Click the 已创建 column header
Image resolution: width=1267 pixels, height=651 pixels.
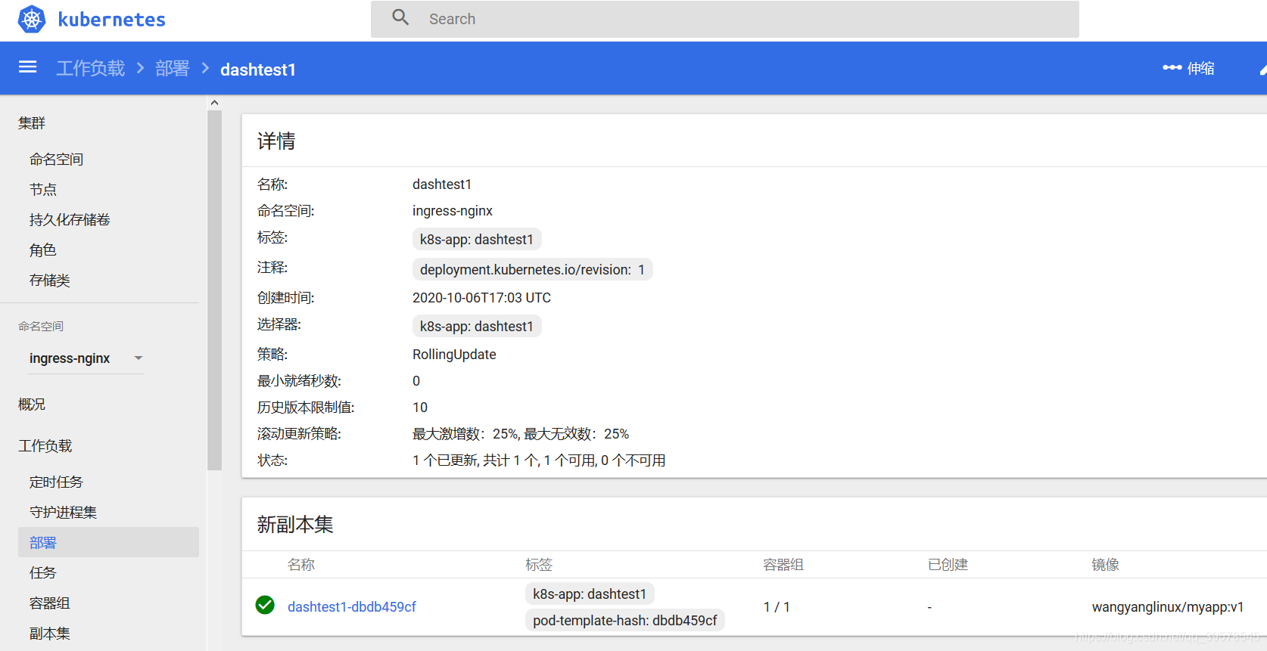coord(948,564)
